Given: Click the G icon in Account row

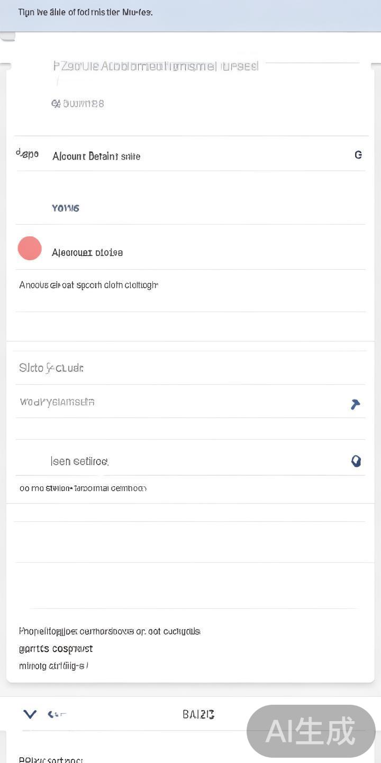Looking at the screenshot, I should [x=358, y=155].
